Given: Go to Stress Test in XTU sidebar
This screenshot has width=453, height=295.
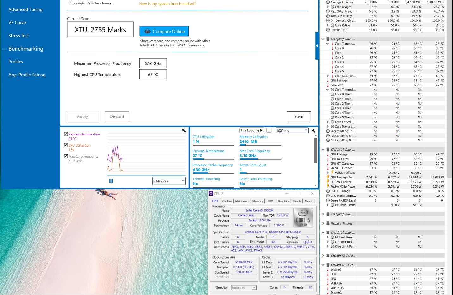Looking at the screenshot, I should [x=19, y=36].
